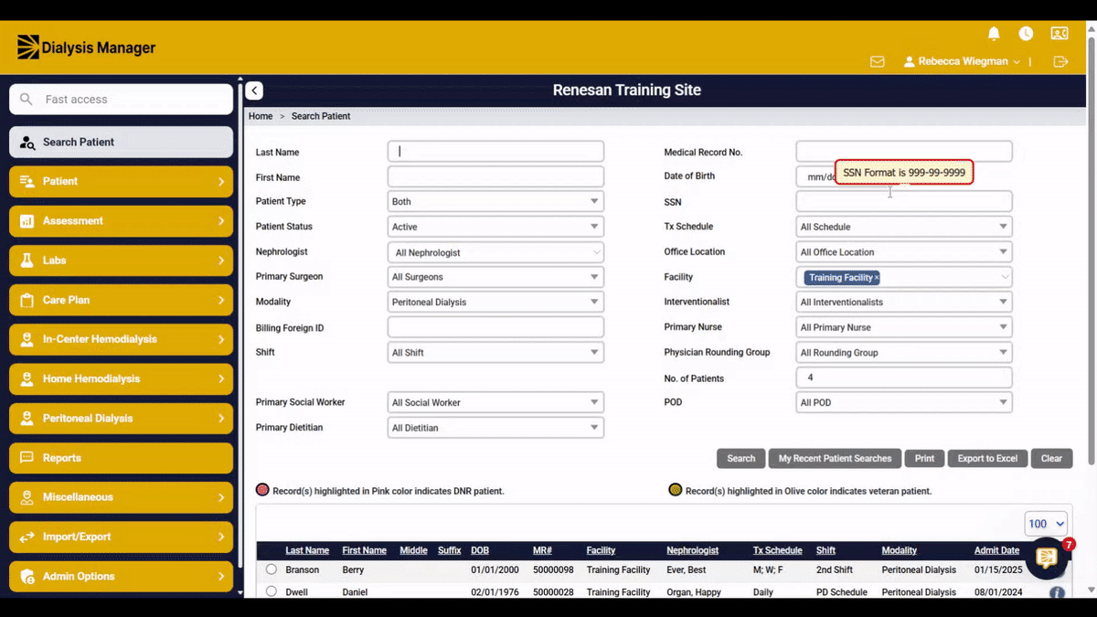Expand the In-Center Hemodialysis menu
Image resolution: width=1097 pixels, height=617 pixels.
122,339
